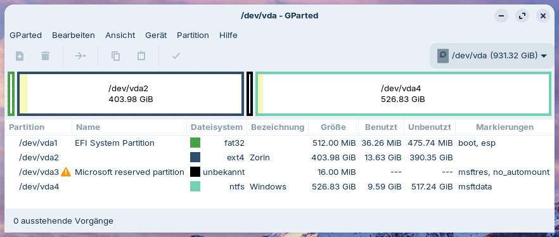This screenshot has width=559, height=237.
Task: Click the 'Windows' label cell
Action: 267,186
